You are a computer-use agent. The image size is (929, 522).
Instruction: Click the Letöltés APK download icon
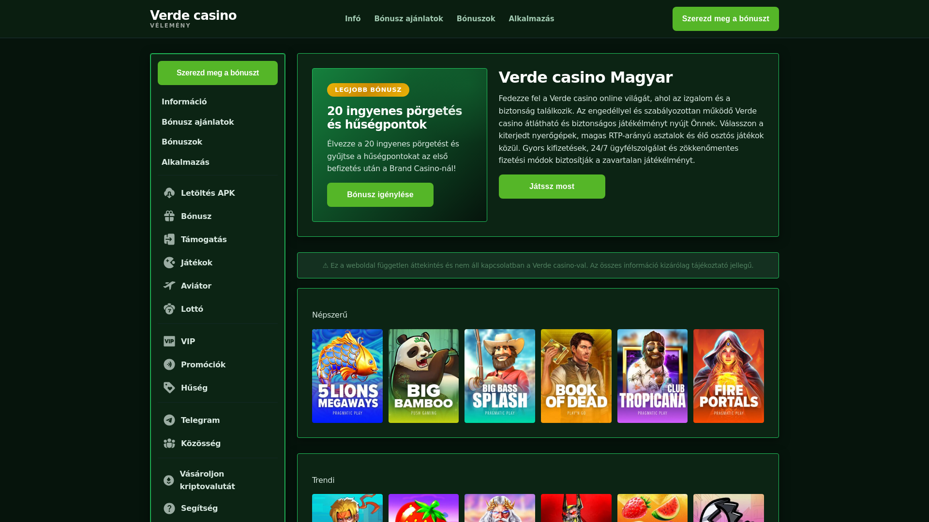click(x=169, y=193)
